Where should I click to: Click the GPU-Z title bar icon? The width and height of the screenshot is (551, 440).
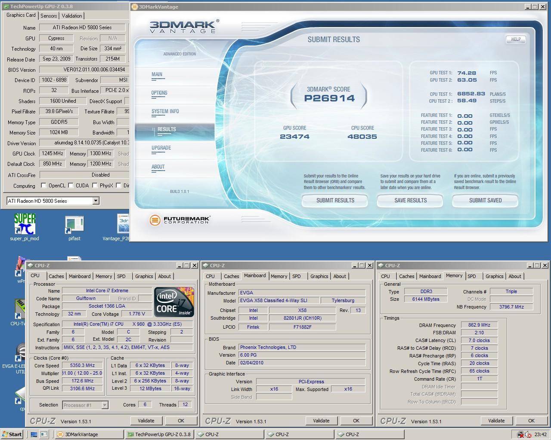pos(5,6)
